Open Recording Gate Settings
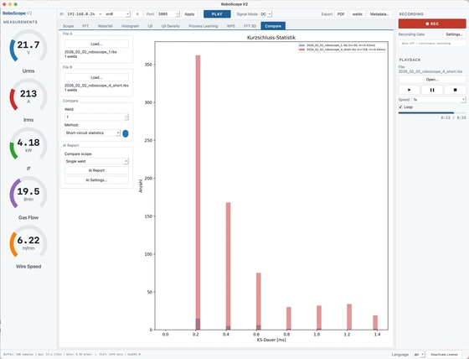469x359 pixels. [x=454, y=34]
